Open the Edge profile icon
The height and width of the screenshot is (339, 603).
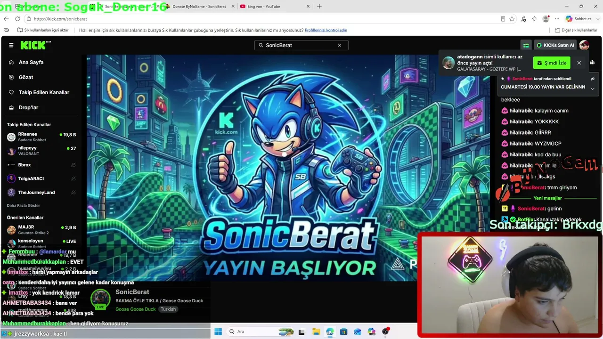pyautogui.click(x=546, y=19)
